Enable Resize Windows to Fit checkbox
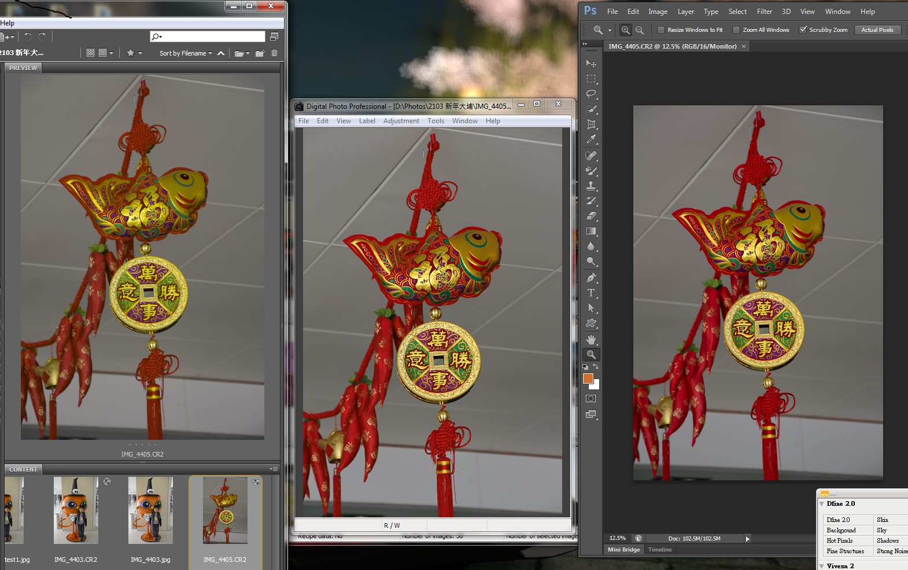 tap(661, 30)
